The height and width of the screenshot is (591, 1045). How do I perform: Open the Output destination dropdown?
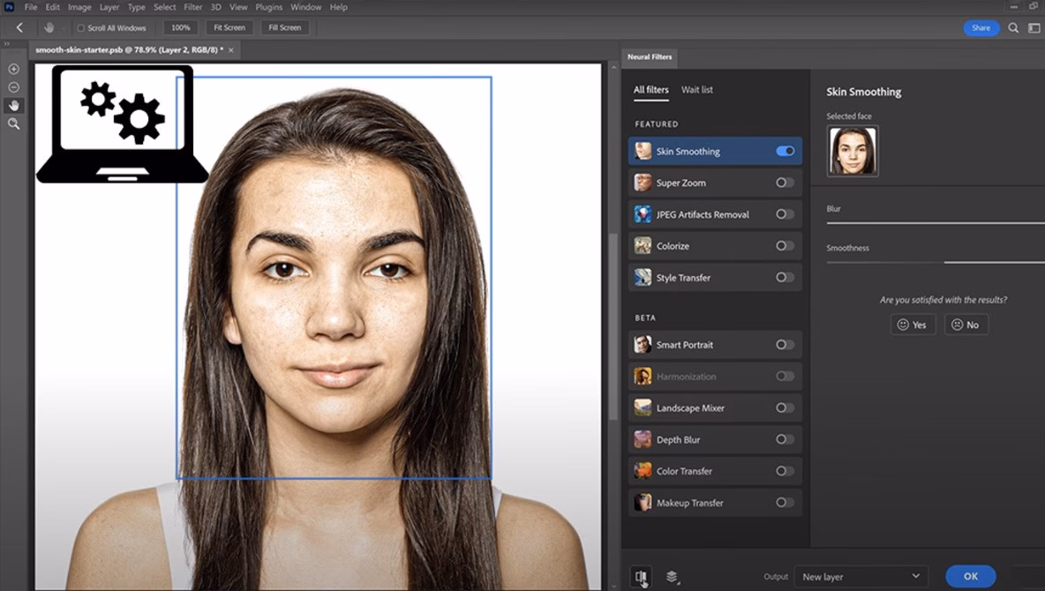point(861,575)
